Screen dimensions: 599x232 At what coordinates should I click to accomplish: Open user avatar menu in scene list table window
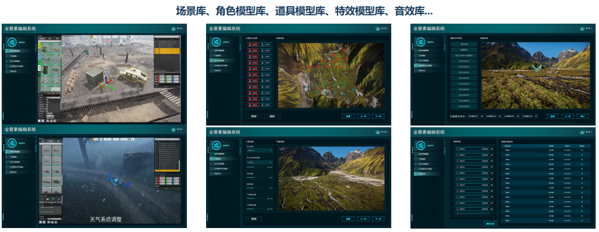pos(583,132)
